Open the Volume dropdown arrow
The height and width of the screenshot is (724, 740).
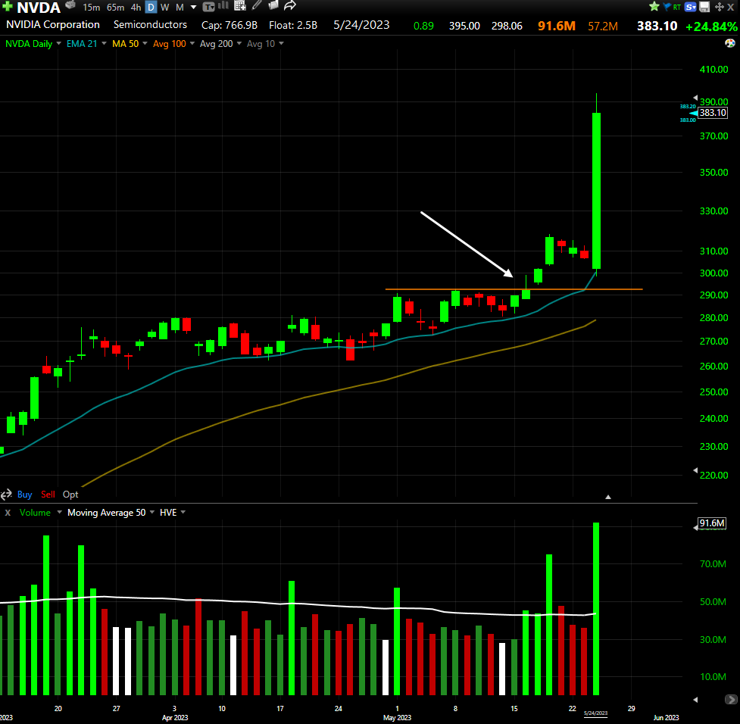click(60, 512)
